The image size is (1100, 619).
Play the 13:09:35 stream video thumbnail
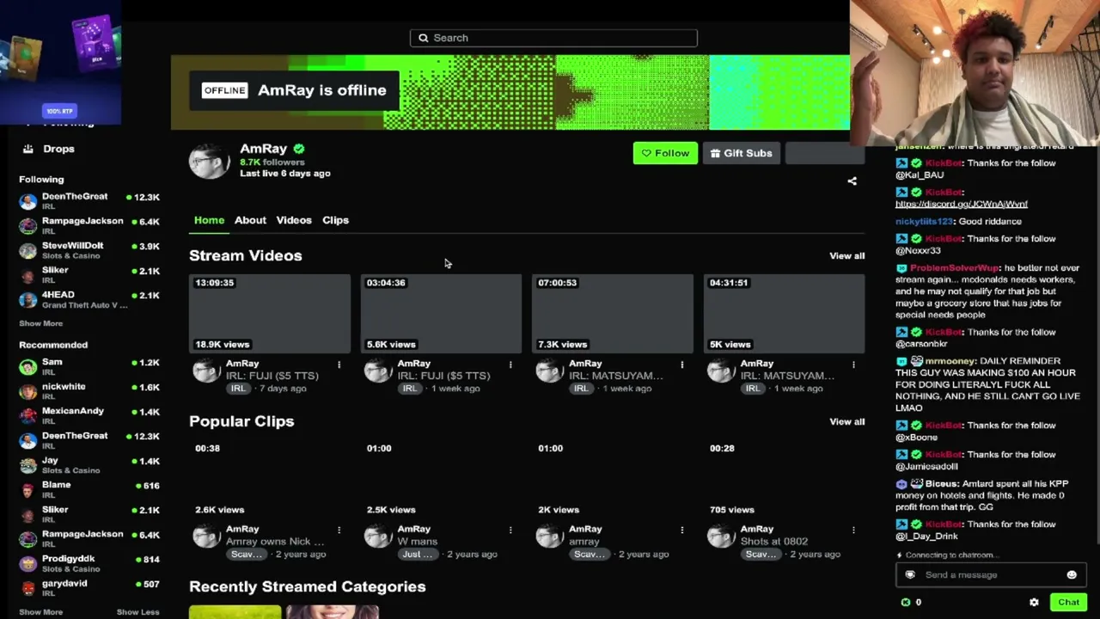point(270,314)
